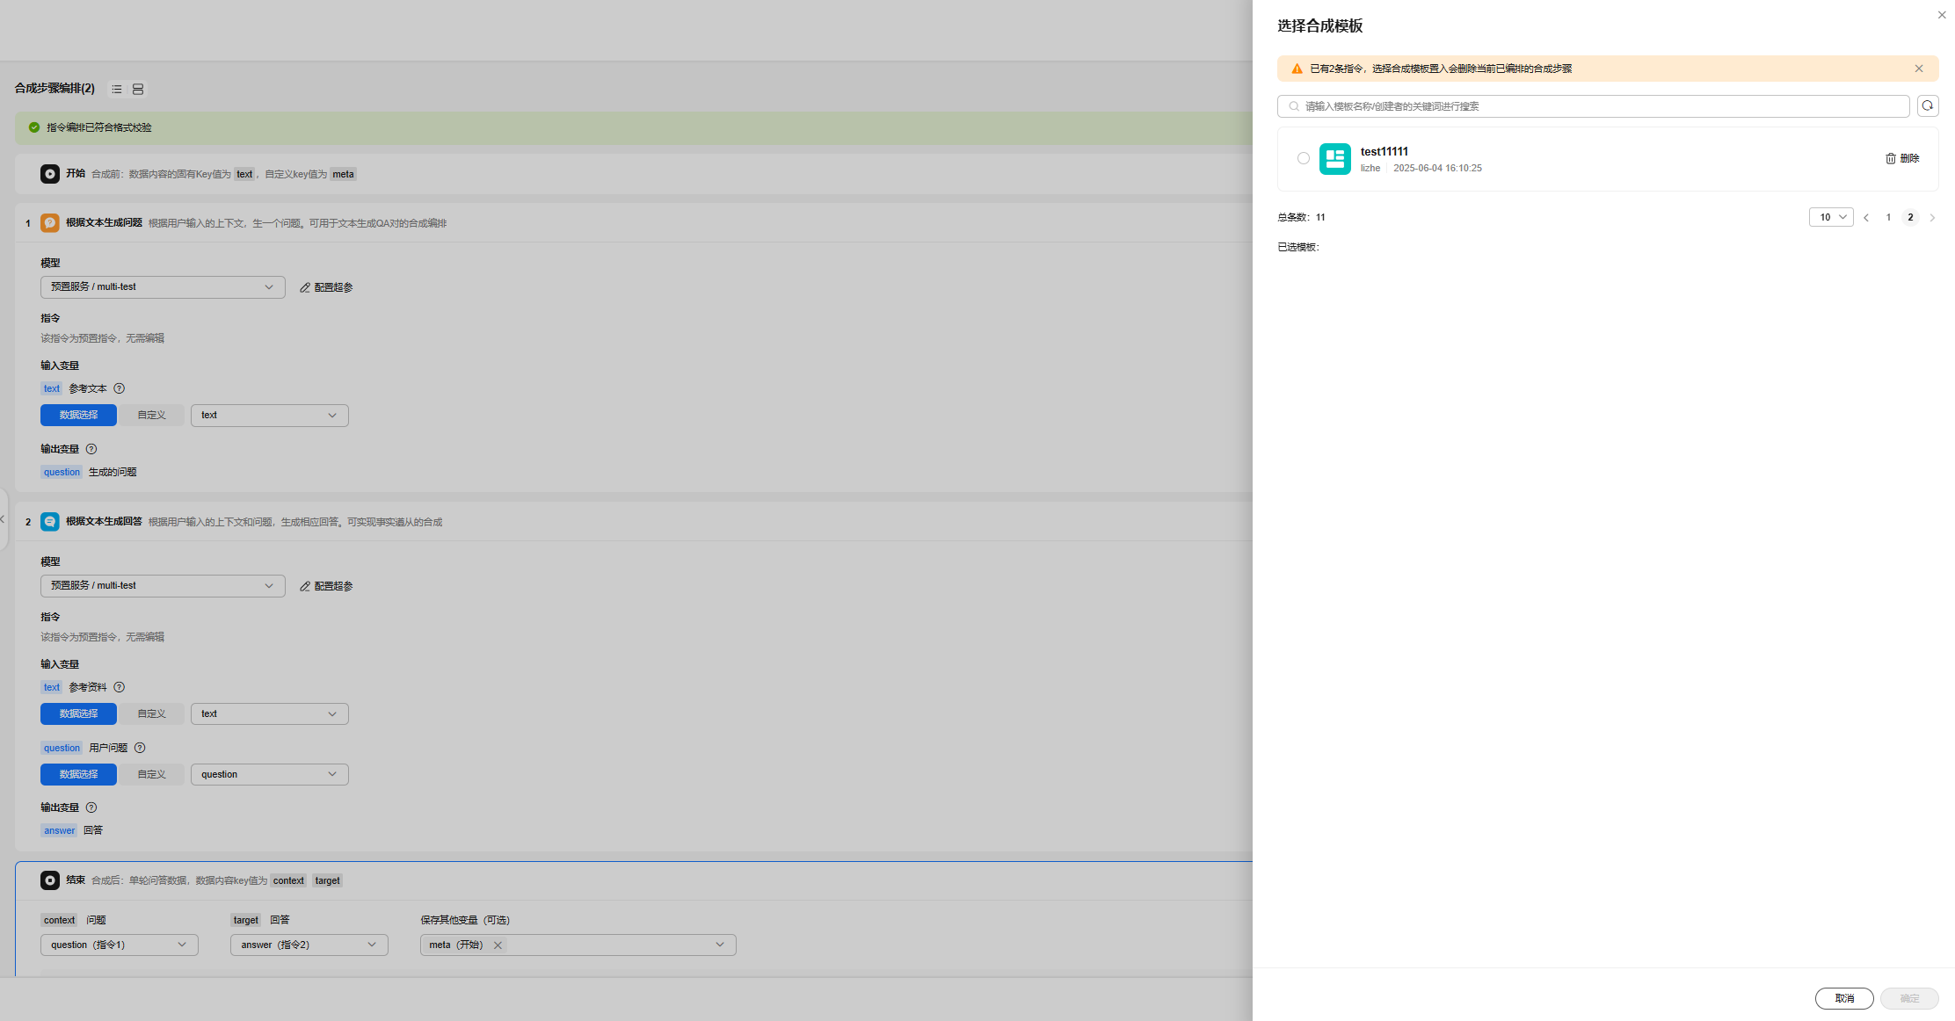Click the test11111 template thumbnail icon
Image resolution: width=1955 pixels, height=1021 pixels.
pyautogui.click(x=1334, y=159)
